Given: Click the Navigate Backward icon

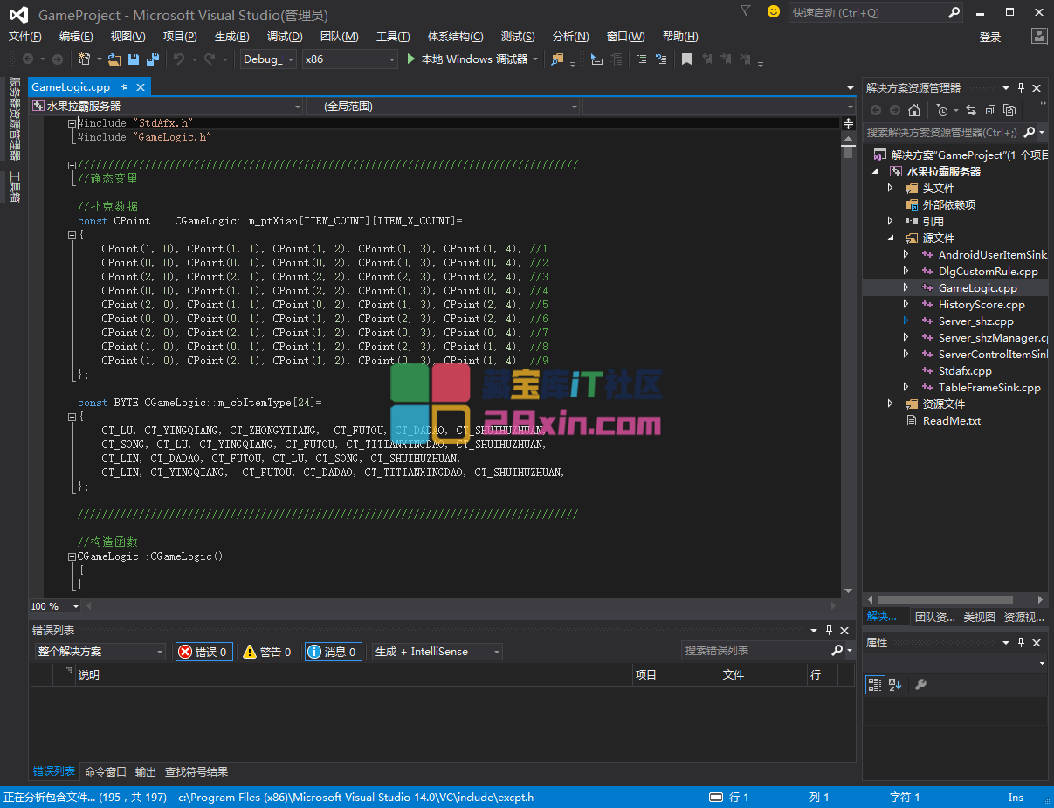Looking at the screenshot, I should tap(28, 59).
